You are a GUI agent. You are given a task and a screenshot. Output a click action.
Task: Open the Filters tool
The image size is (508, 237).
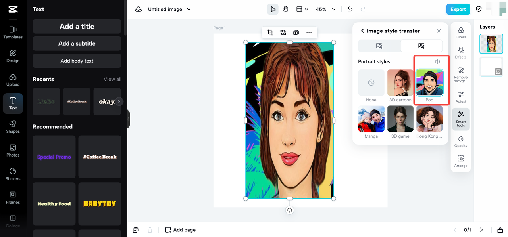click(x=461, y=33)
